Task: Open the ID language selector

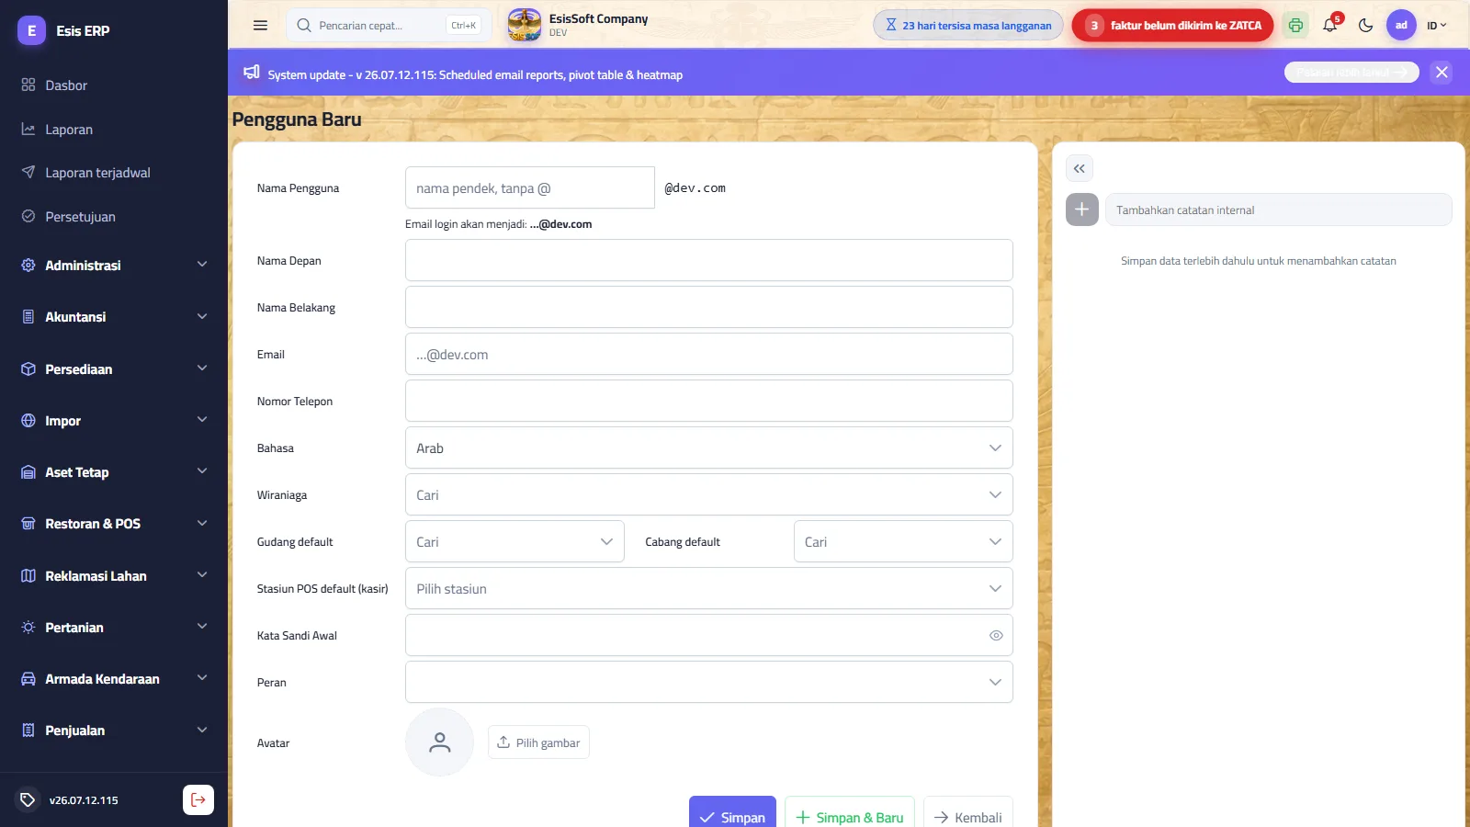Action: pos(1437,26)
